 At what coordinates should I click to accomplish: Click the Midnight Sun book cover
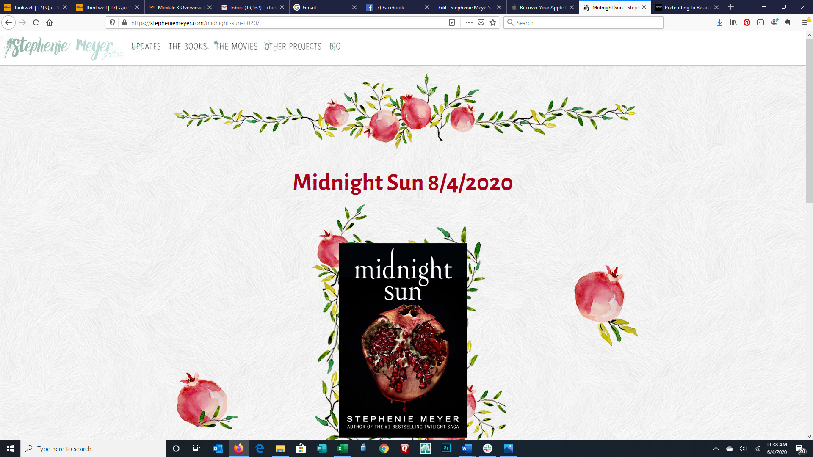[x=403, y=340]
